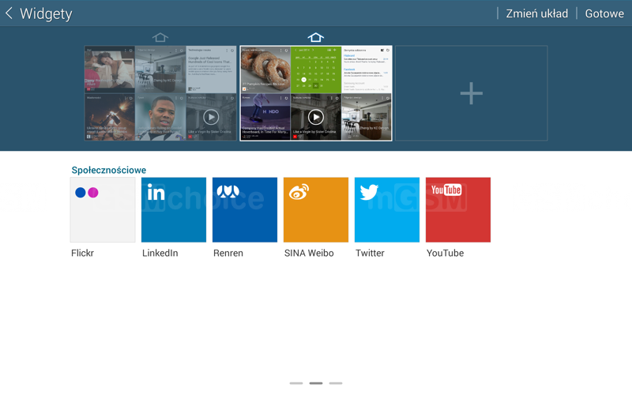This screenshot has height=395, width=632.
Task: Select the YouTube widget tile
Action: [458, 210]
